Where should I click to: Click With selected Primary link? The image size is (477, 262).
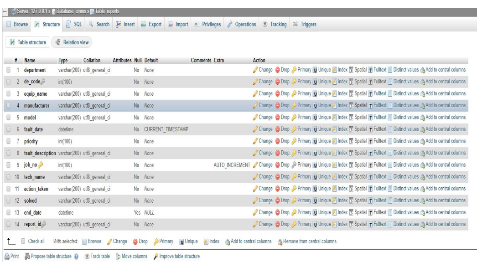tap(166, 241)
